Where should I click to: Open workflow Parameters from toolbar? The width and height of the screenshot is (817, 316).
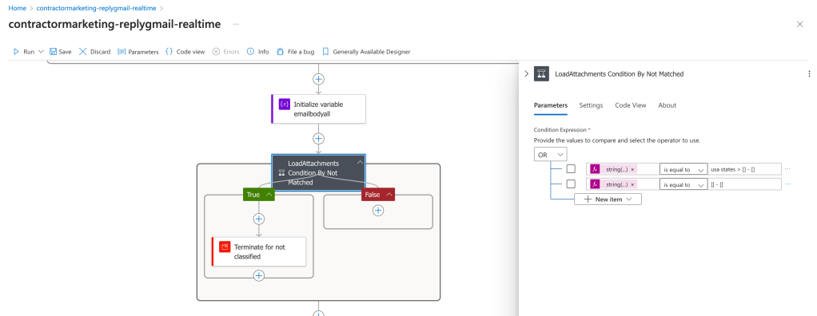(137, 51)
